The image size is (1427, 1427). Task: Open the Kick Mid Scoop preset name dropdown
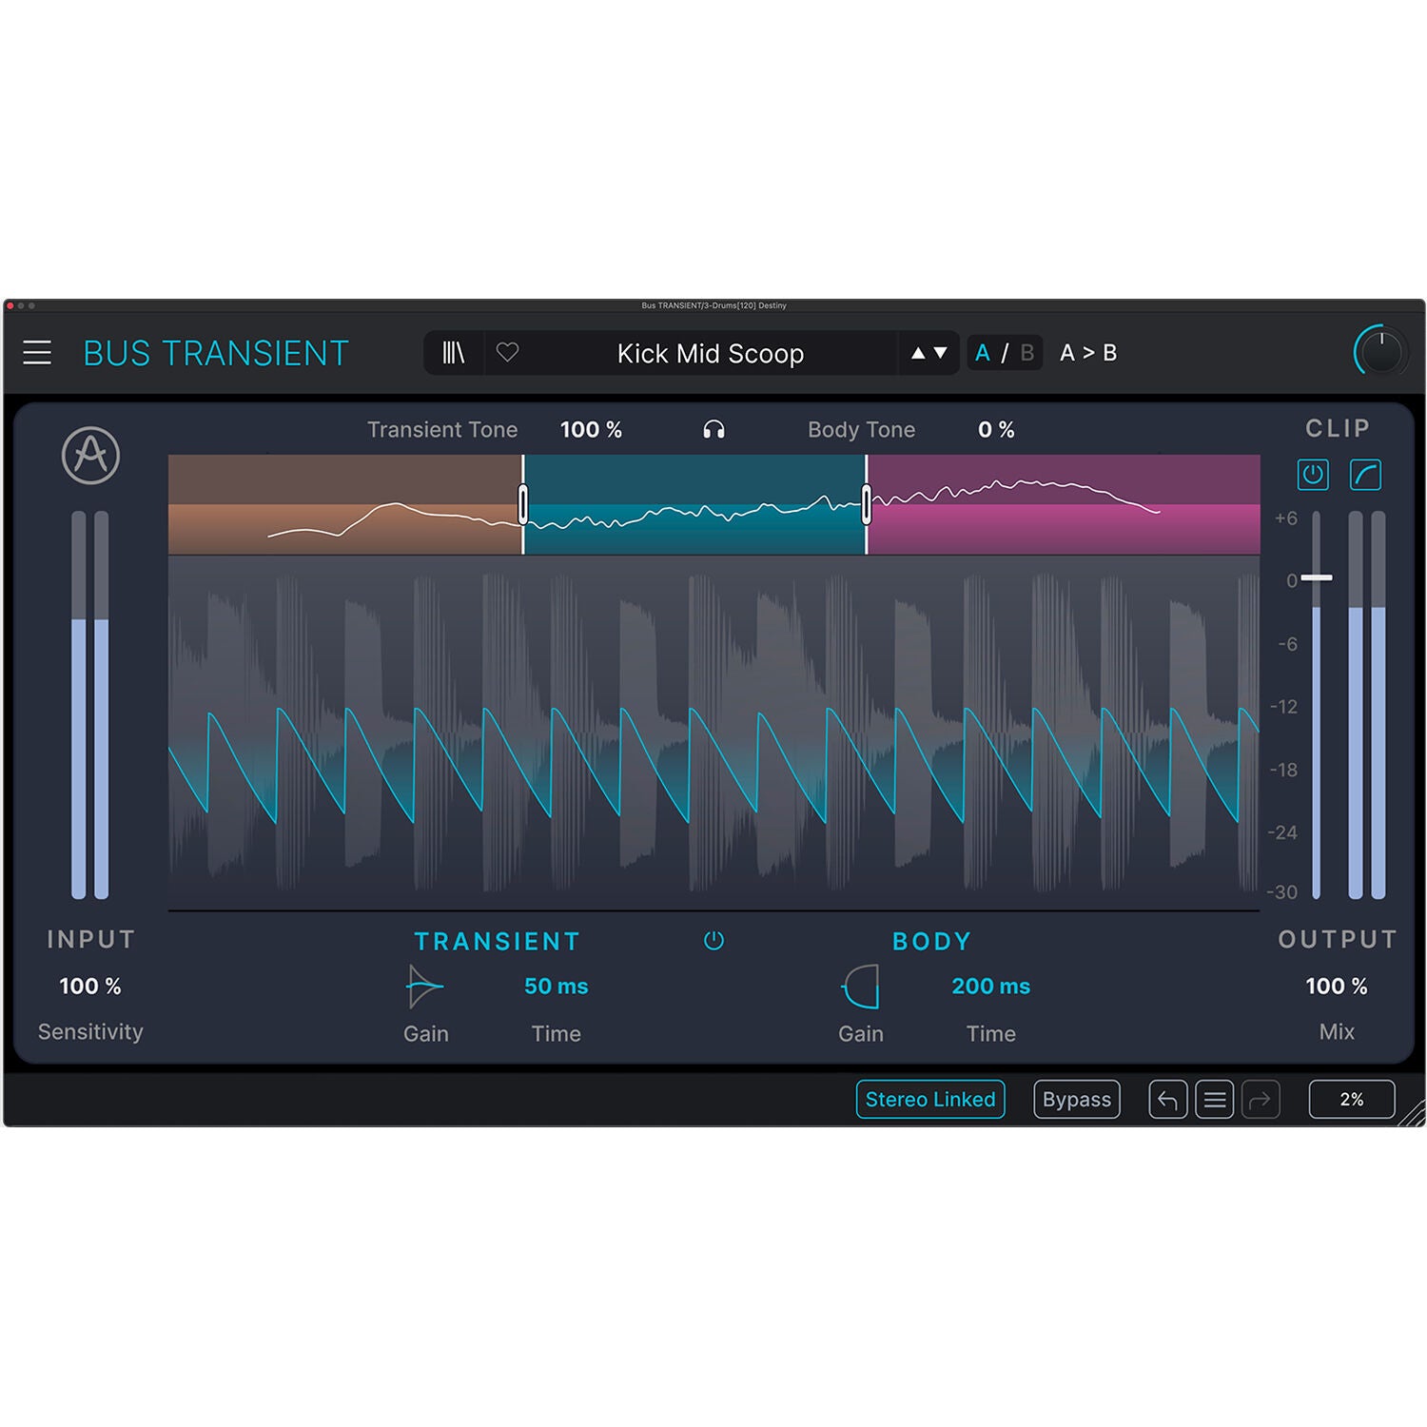tap(709, 353)
